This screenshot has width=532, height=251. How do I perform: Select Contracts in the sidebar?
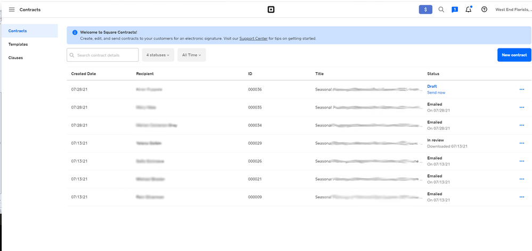tap(18, 31)
